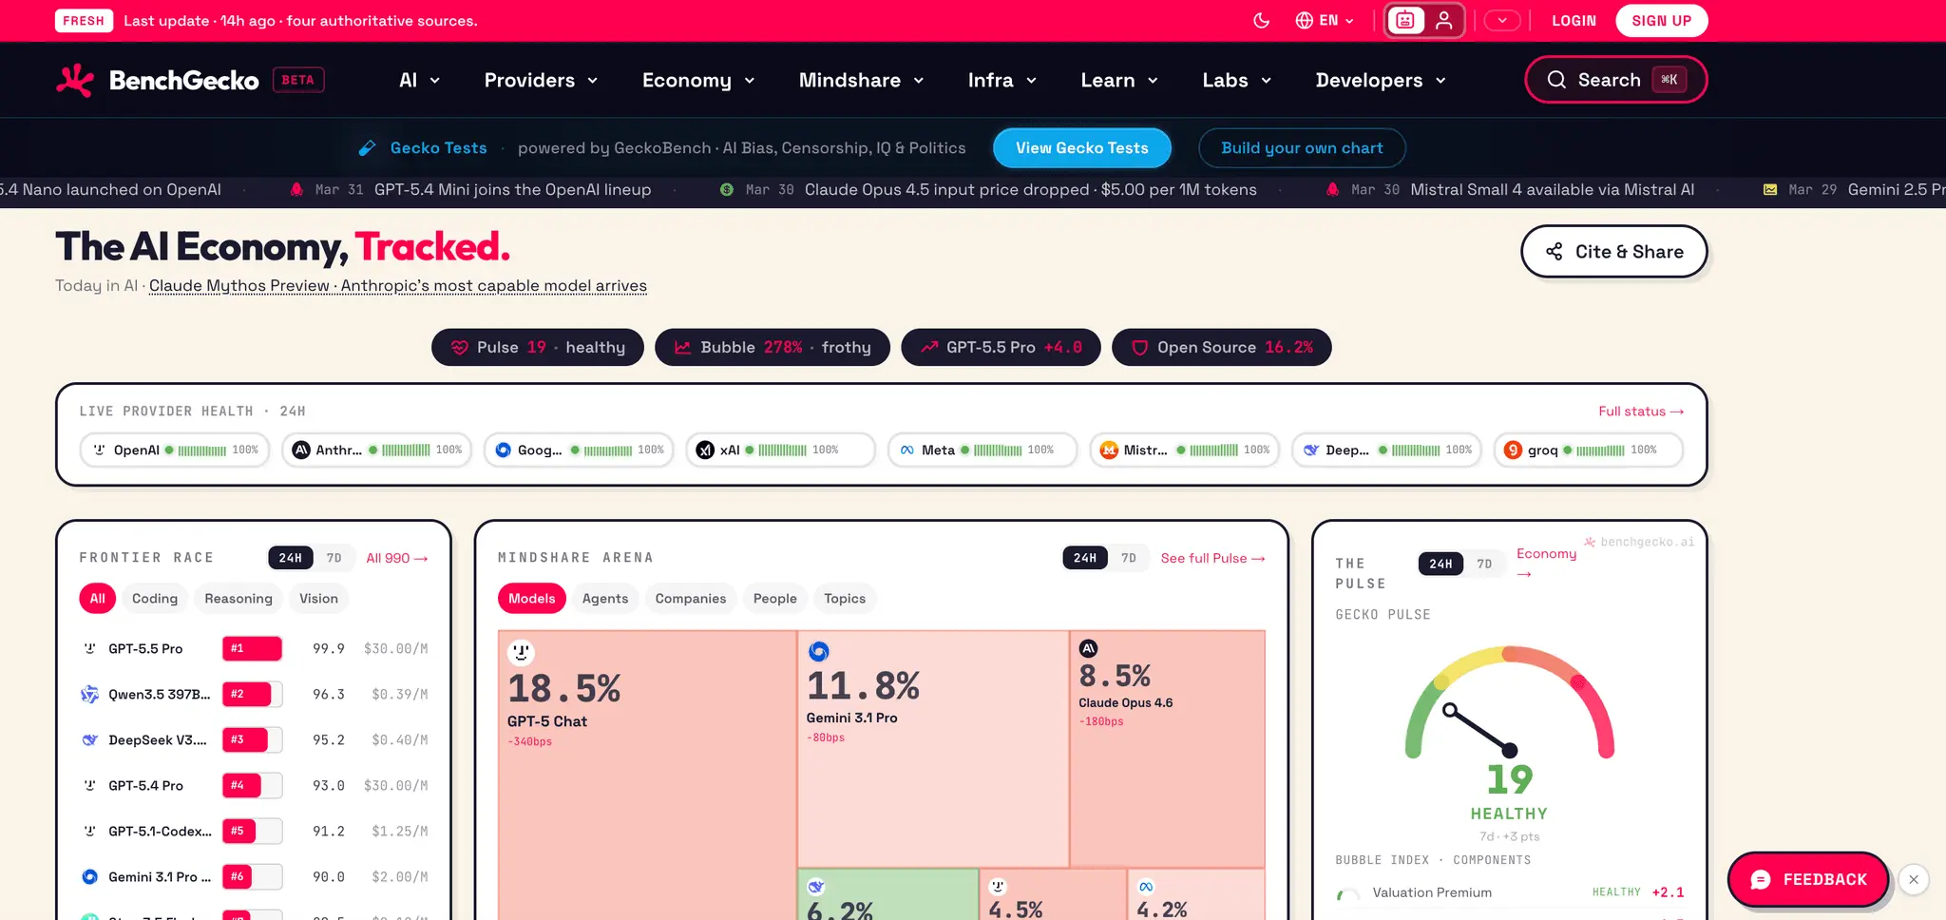The image size is (1946, 920).
Task: Click Build your own chart
Action: pos(1302,148)
